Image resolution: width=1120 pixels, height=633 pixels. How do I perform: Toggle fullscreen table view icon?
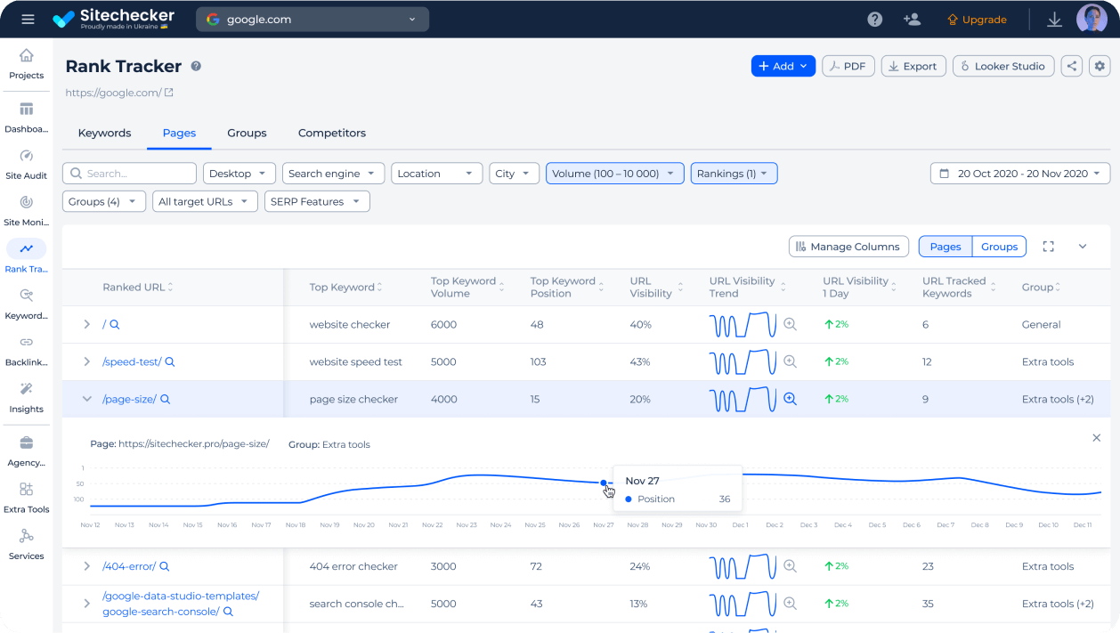click(1048, 247)
